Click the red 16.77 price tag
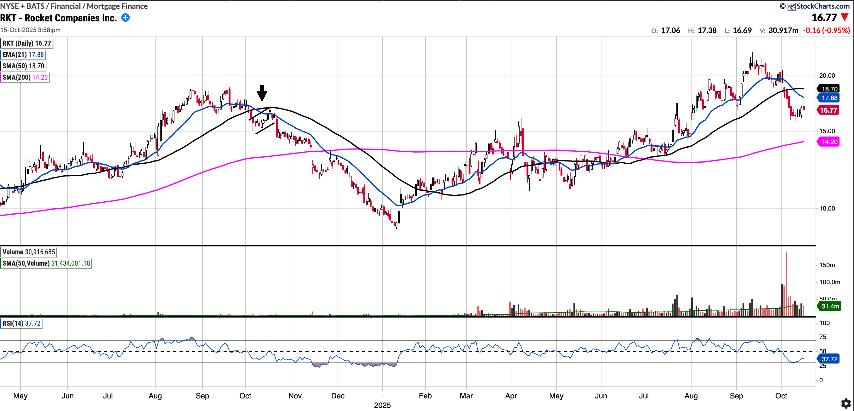854x411 pixels. [x=828, y=110]
